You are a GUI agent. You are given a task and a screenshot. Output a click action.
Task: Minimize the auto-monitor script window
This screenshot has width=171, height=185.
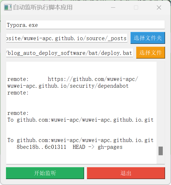(113, 8)
